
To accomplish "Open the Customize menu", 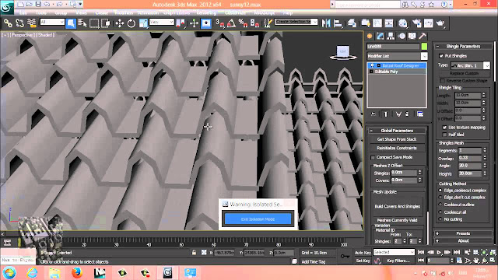I will [x=235, y=12].
